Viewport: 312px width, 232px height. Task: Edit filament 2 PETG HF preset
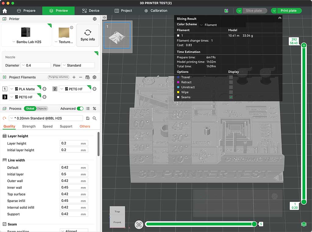[94, 89]
